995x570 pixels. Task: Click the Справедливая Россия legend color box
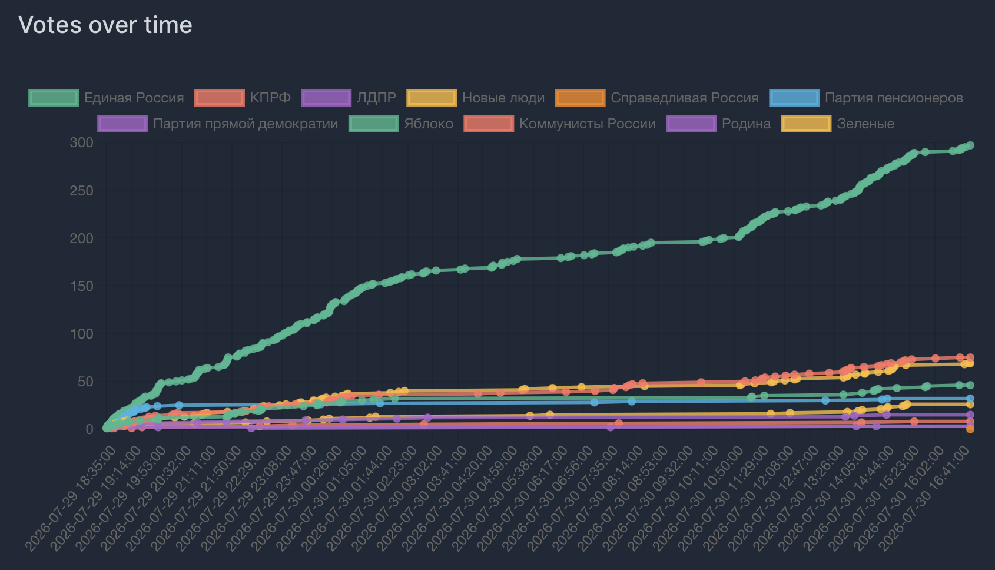pyautogui.click(x=580, y=98)
